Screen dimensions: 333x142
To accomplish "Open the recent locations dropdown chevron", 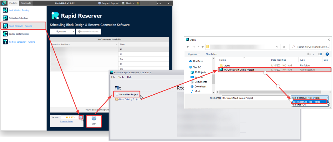I will point(199,47).
